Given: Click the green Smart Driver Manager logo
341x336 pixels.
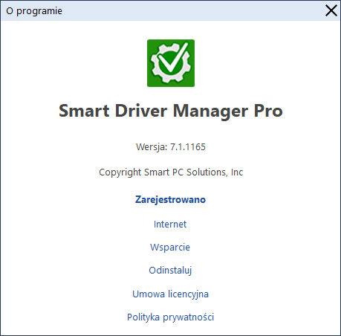Looking at the screenshot, I should (x=171, y=63).
